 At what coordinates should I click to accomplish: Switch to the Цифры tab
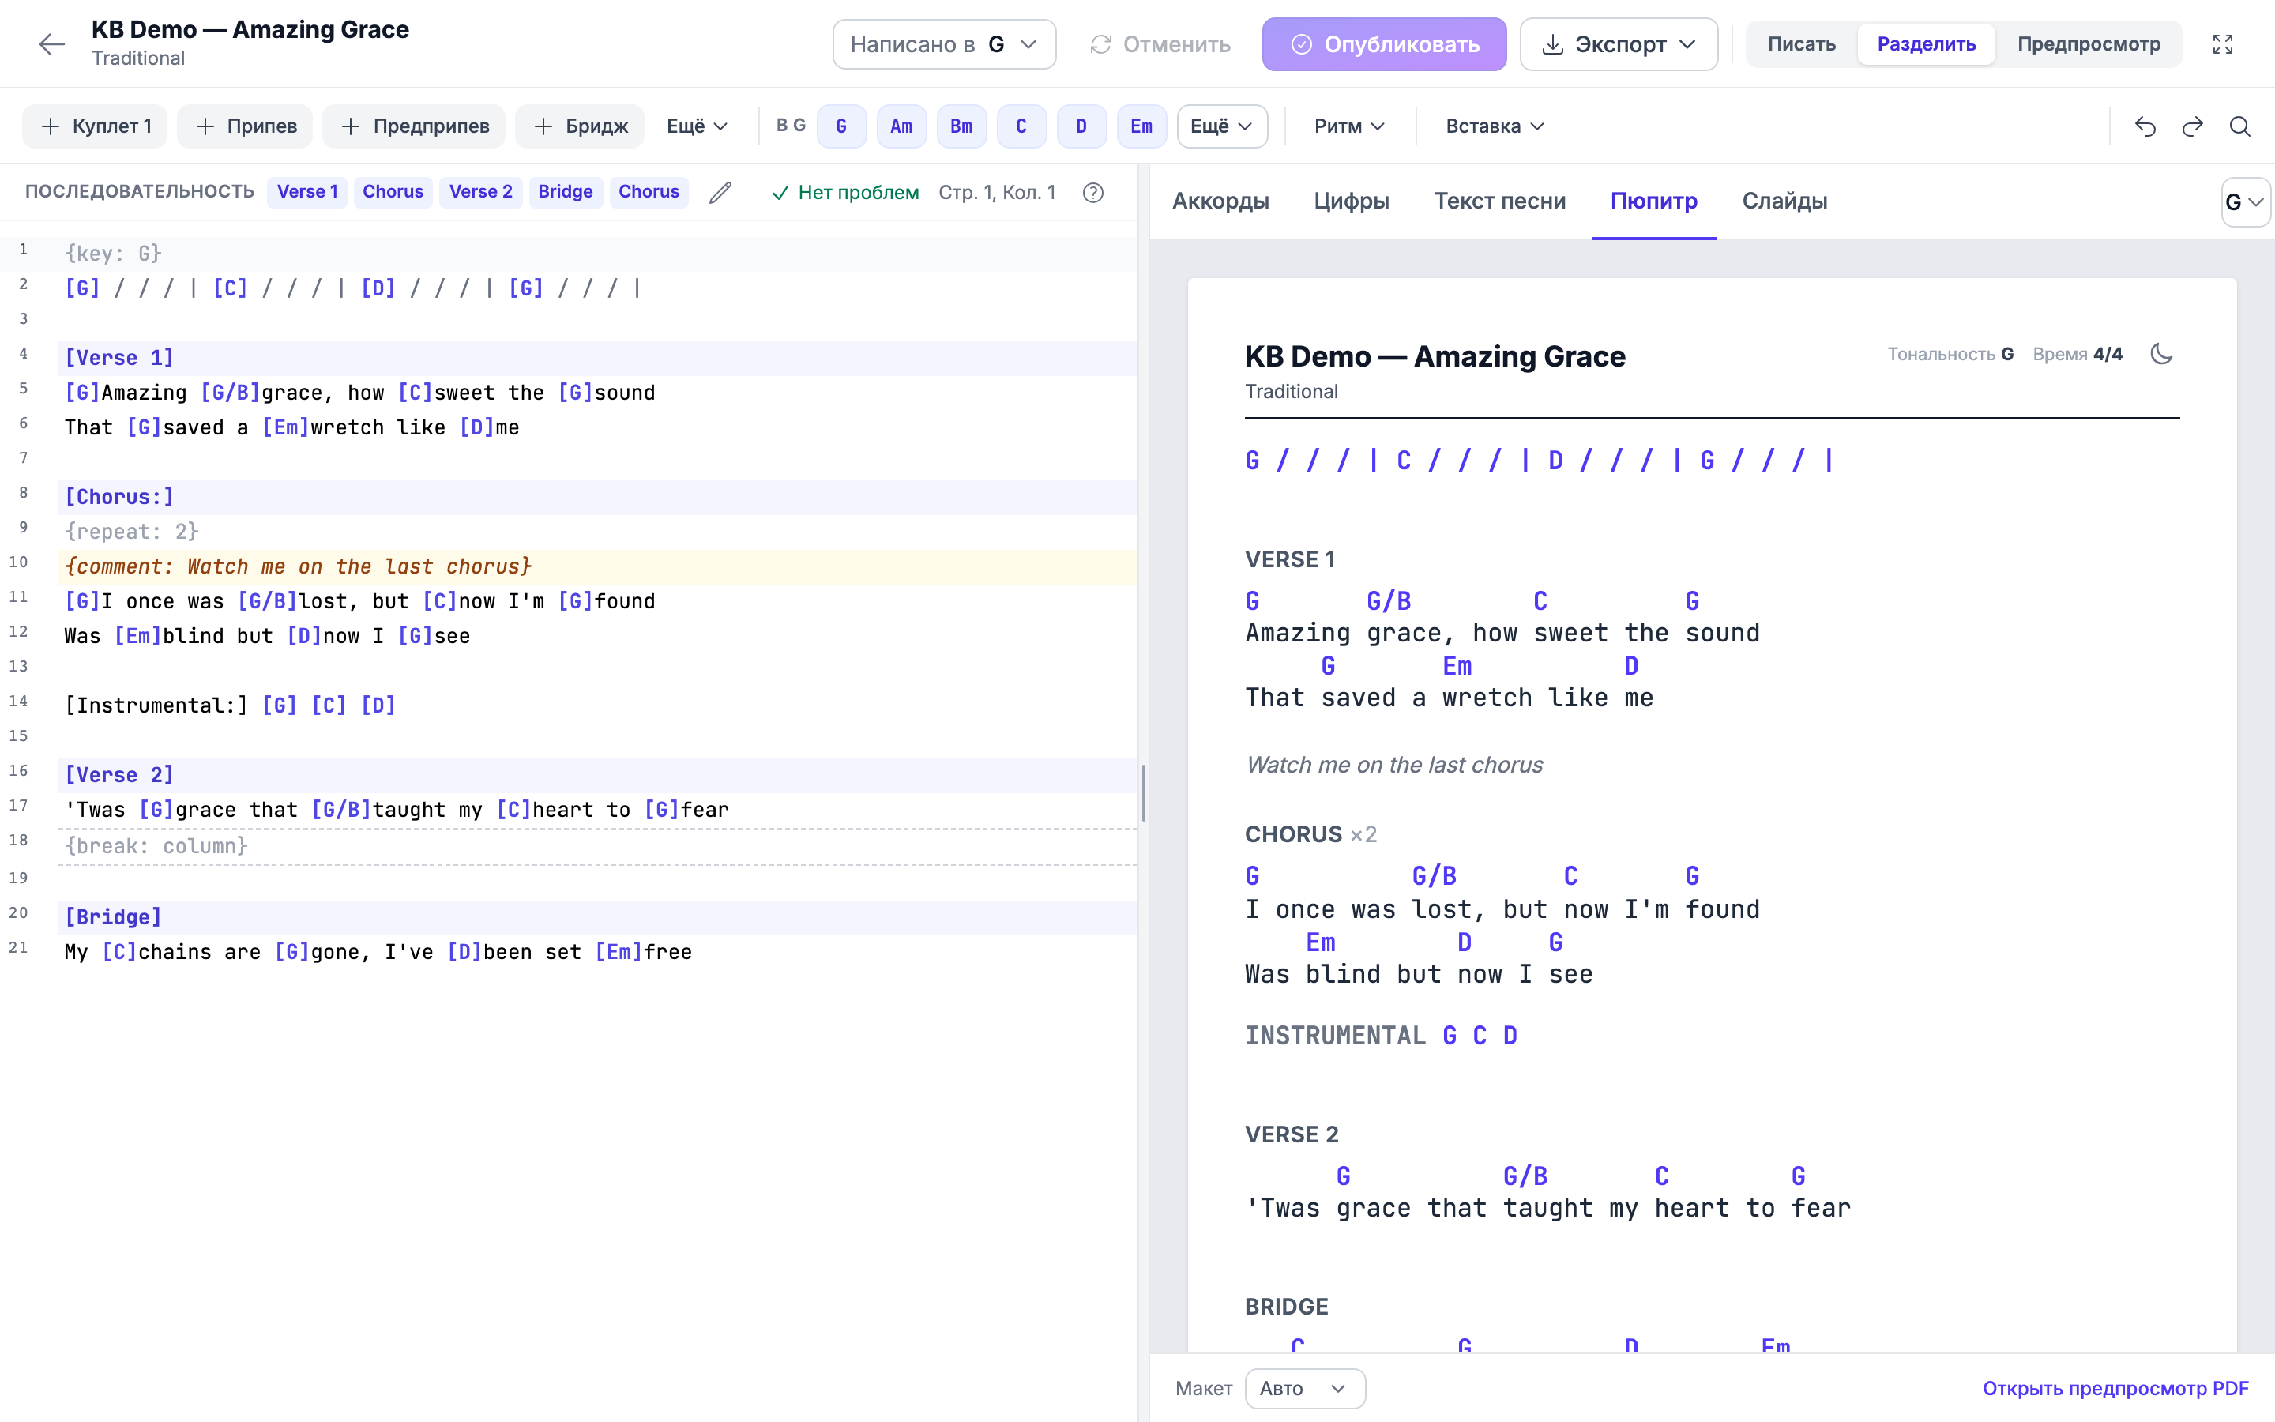[x=1351, y=201]
